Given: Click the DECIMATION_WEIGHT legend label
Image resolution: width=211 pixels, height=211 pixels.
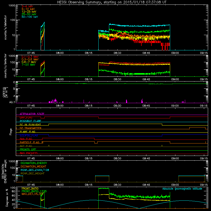Looking at the screenshot, I should click(x=33, y=166).
